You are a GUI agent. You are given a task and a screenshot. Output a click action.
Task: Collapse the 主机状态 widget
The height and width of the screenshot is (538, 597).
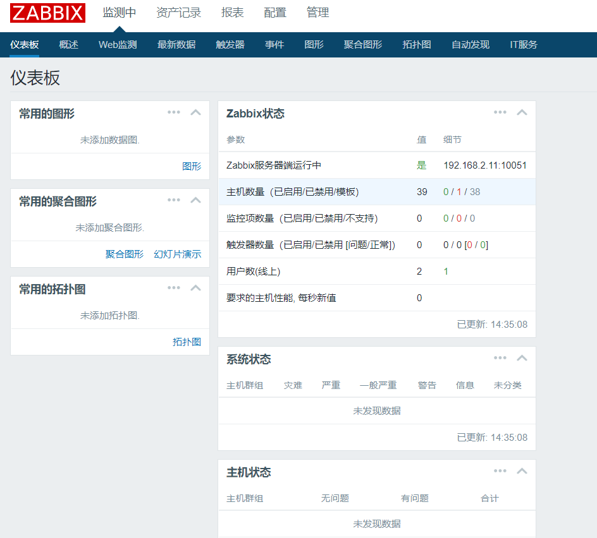point(522,470)
